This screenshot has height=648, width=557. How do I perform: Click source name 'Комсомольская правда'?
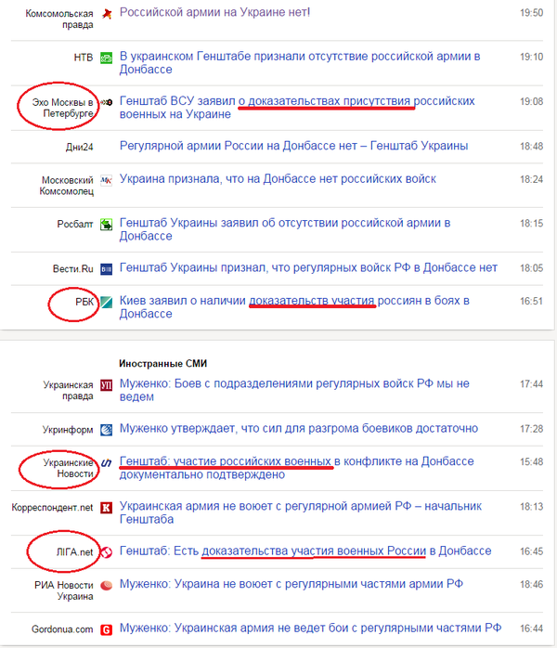59,19
